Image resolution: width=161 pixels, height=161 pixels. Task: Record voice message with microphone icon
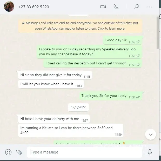point(150,152)
